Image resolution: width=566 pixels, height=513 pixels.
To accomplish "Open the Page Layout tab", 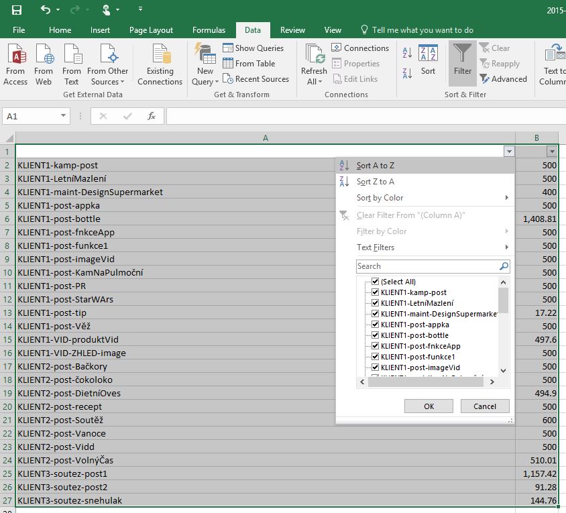I will tap(151, 30).
